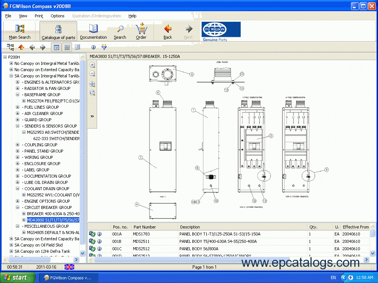Open the View menu
The height and width of the screenshot is (283, 378).
pos(23,16)
